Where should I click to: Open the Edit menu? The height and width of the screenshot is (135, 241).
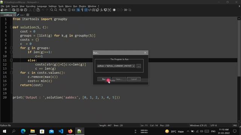click(x=8, y=6)
